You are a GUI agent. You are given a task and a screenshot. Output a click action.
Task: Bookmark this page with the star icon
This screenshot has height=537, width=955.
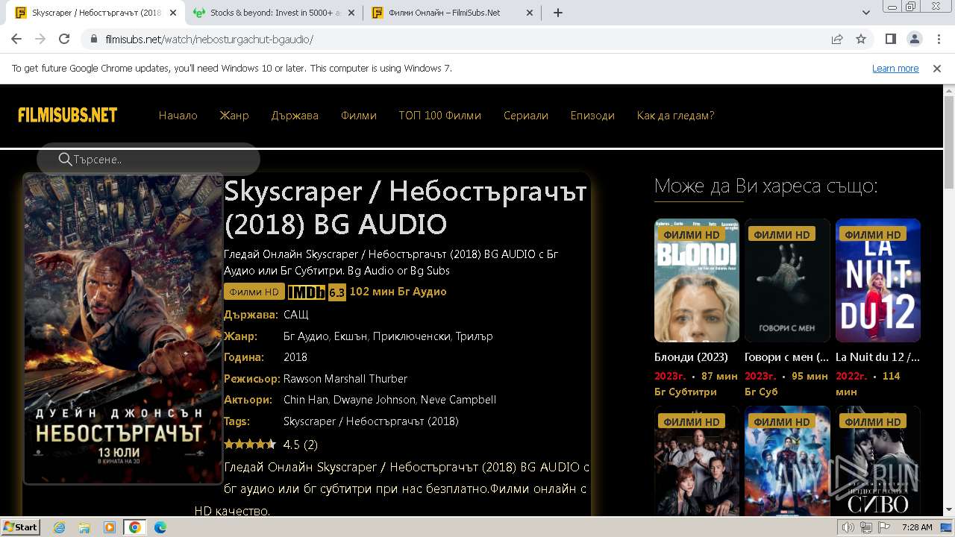coord(861,39)
